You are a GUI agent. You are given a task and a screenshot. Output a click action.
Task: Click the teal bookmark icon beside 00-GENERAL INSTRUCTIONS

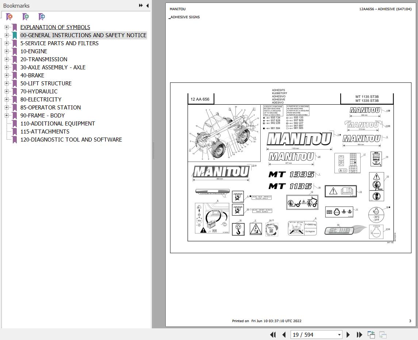(15, 35)
